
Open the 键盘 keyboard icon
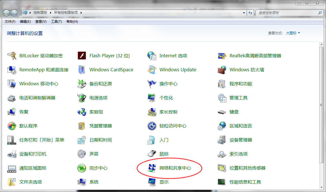pyautogui.click(x=222, y=112)
